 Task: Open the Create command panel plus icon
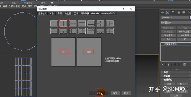click(x=162, y=12)
